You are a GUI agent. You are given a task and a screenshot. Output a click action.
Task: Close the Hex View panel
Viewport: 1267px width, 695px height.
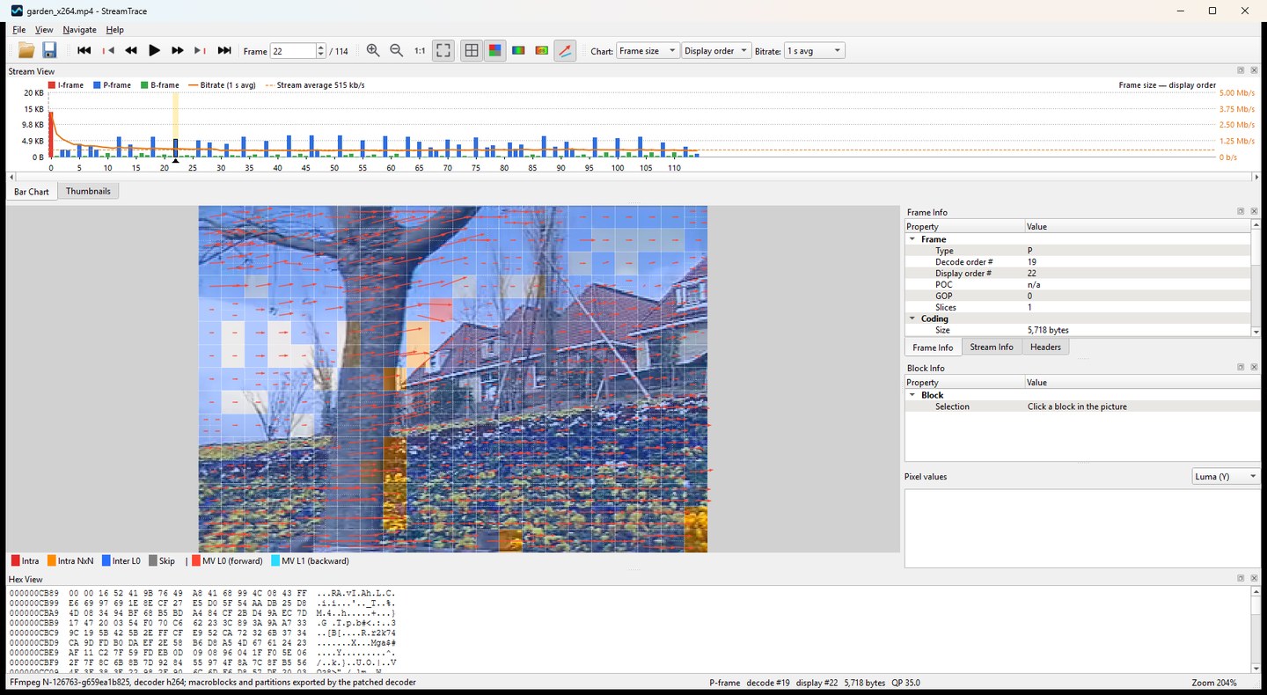[x=1254, y=578]
